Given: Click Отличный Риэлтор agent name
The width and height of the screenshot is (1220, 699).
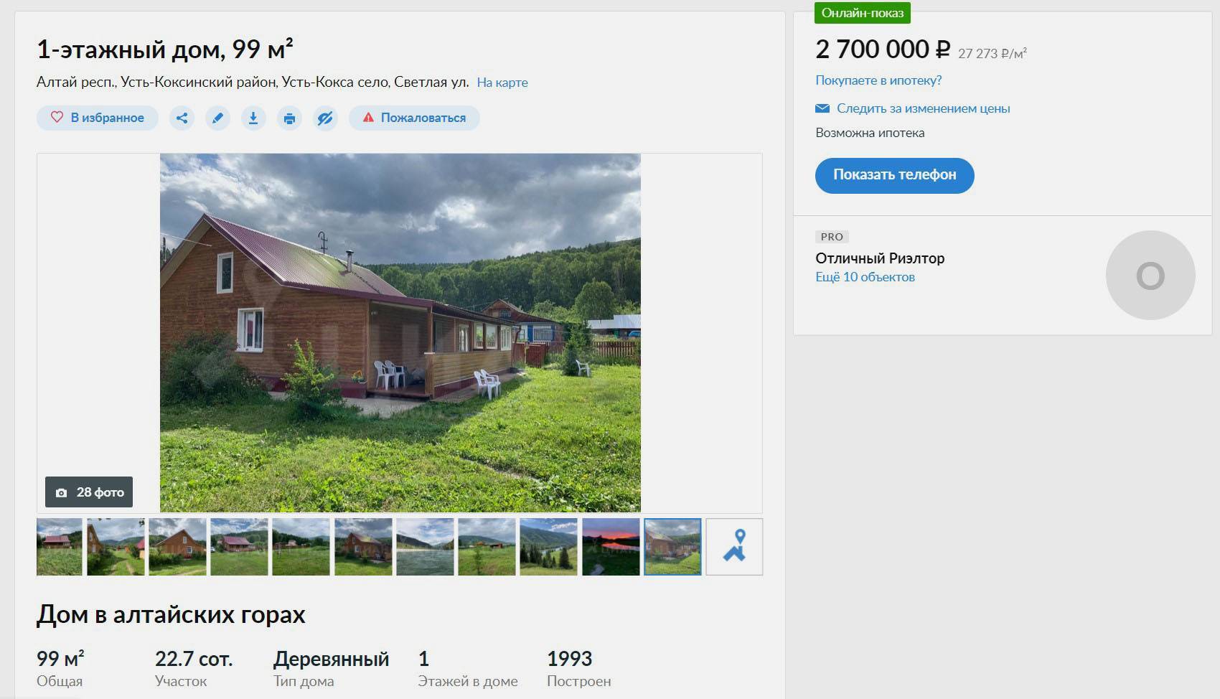Looking at the screenshot, I should (x=880, y=258).
